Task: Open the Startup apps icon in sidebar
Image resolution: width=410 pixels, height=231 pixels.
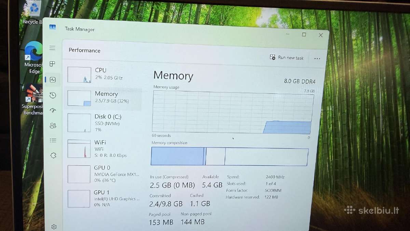Action: point(53,110)
